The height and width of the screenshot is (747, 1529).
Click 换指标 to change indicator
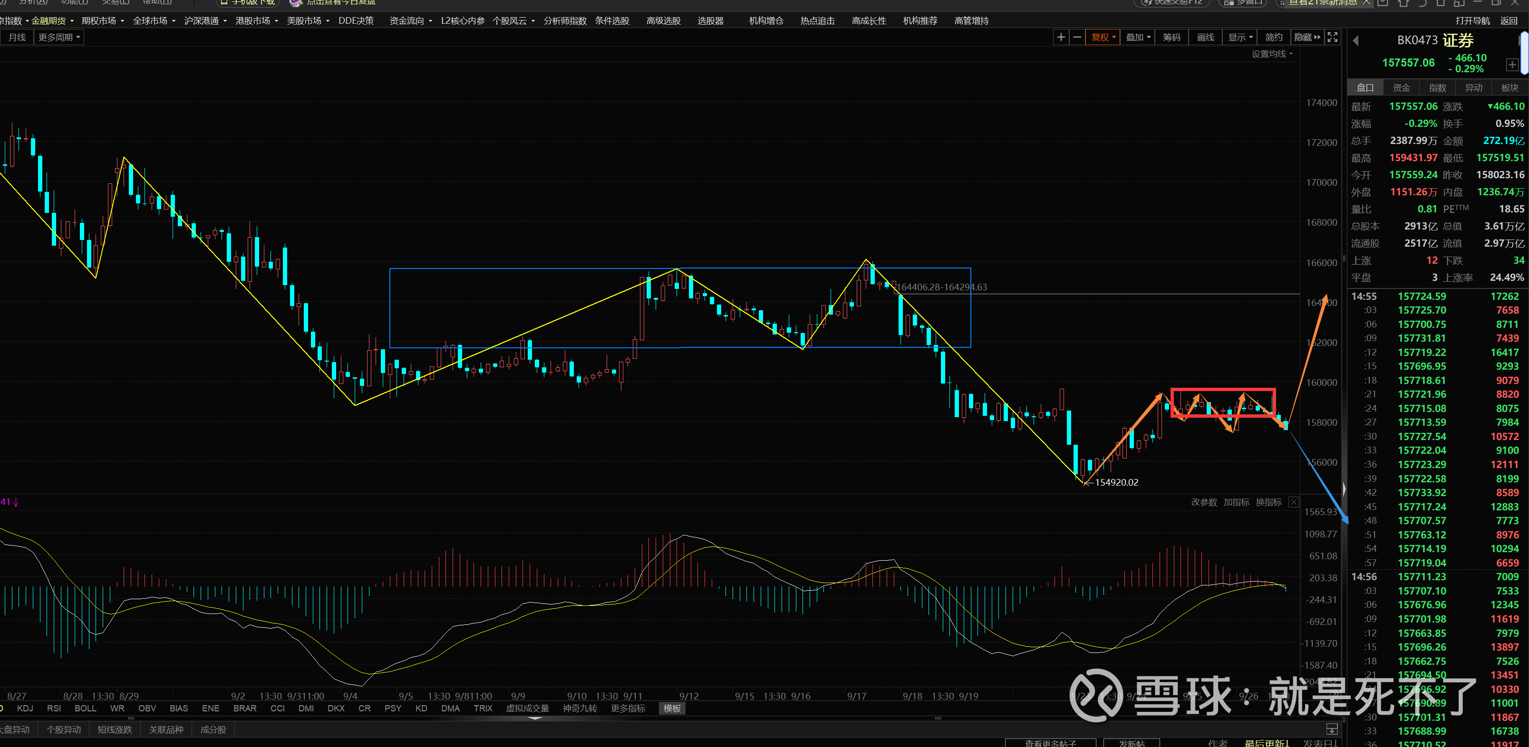point(1268,502)
